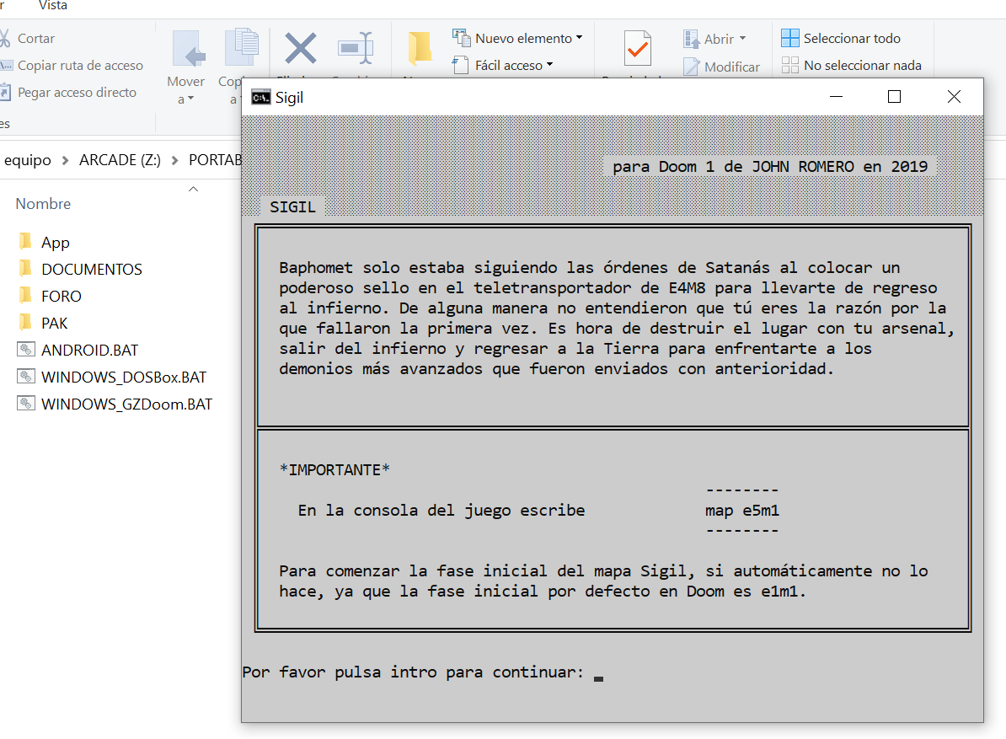
Task: Click the WINDOWS_DOSBox.BAT file icon
Action: click(x=25, y=377)
